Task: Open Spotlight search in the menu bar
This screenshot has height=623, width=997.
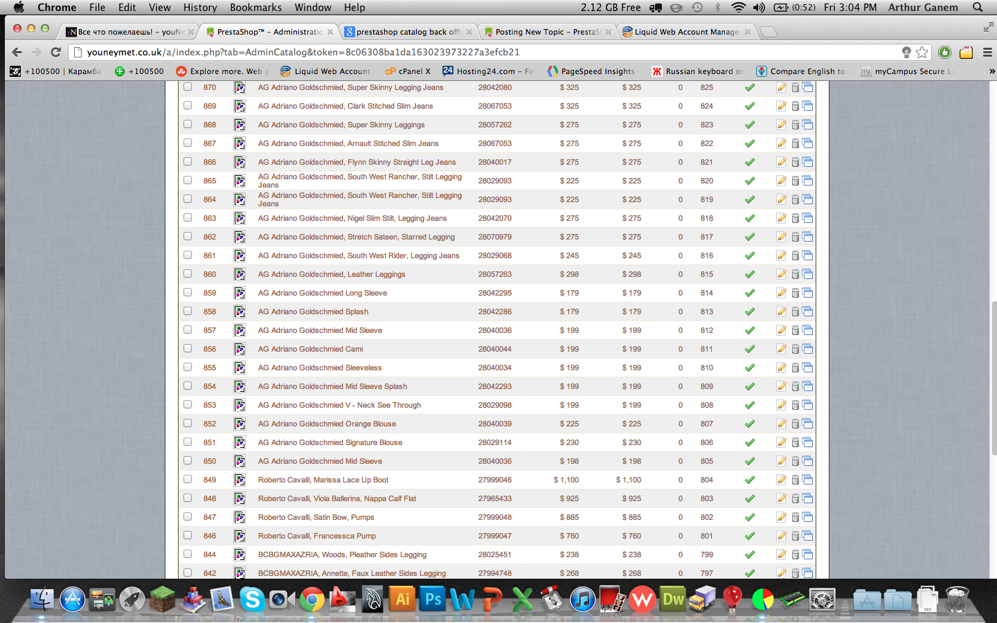Action: click(x=978, y=8)
